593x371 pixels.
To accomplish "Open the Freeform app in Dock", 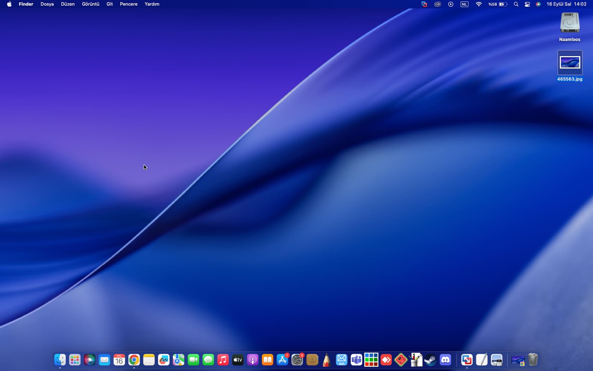I will coord(164,360).
